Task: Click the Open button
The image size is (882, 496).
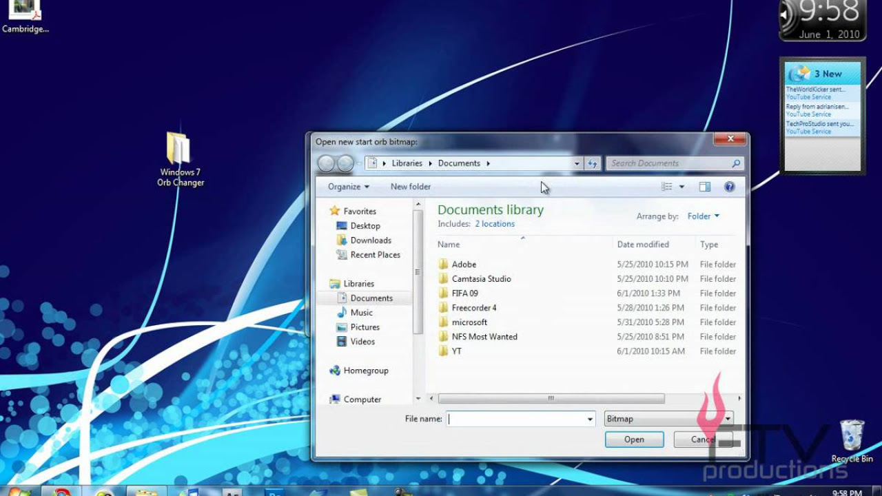Action: pos(634,440)
